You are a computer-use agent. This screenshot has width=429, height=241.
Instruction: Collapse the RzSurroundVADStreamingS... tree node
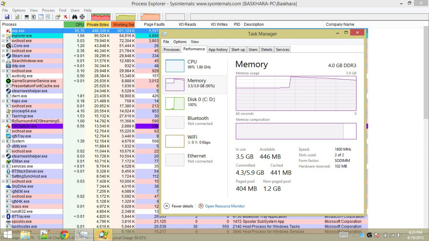(3, 121)
